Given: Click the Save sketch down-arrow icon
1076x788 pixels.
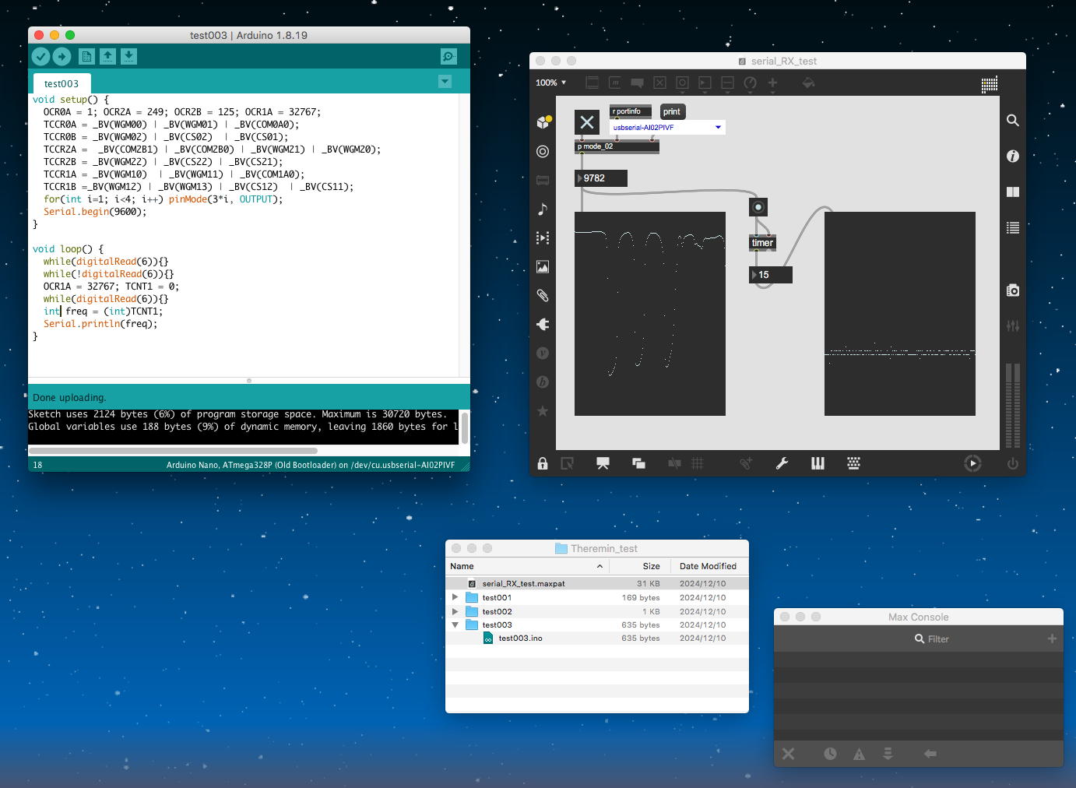Looking at the screenshot, I should 129,57.
